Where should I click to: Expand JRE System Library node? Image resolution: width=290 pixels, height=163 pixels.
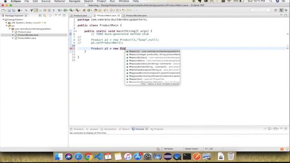click(x=6, y=23)
